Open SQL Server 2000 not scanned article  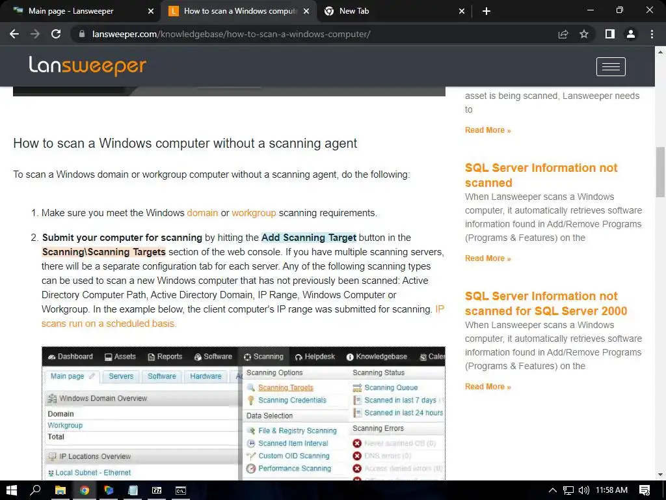point(546,303)
